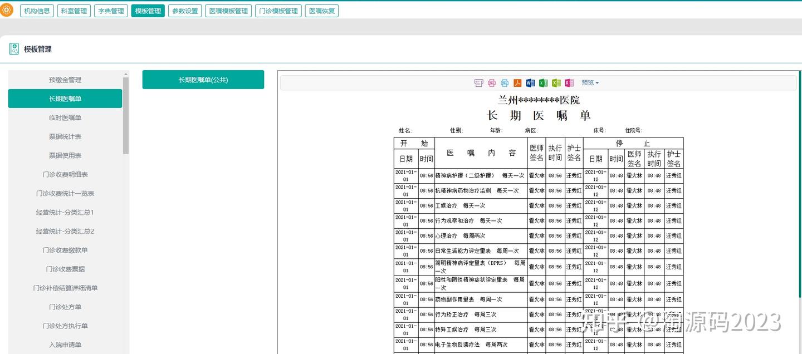Screen dimensions: 802x354
Task: Click the order row 精神病护理（二级护理）
Action: tap(481, 175)
